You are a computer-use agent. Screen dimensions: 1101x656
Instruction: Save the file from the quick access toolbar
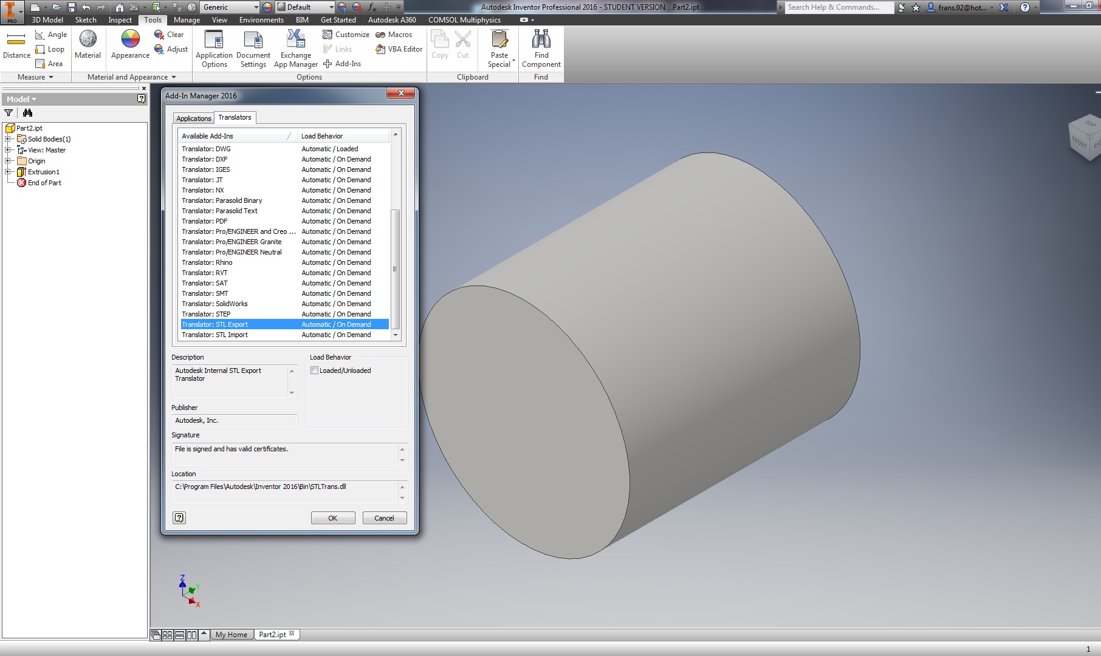click(71, 7)
